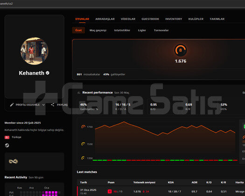Click the 49% galibiyetler stat
Screen dimensions: 245x196
114,74
